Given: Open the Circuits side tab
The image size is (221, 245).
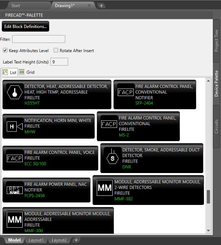Looking at the screenshot, I should (216, 126).
